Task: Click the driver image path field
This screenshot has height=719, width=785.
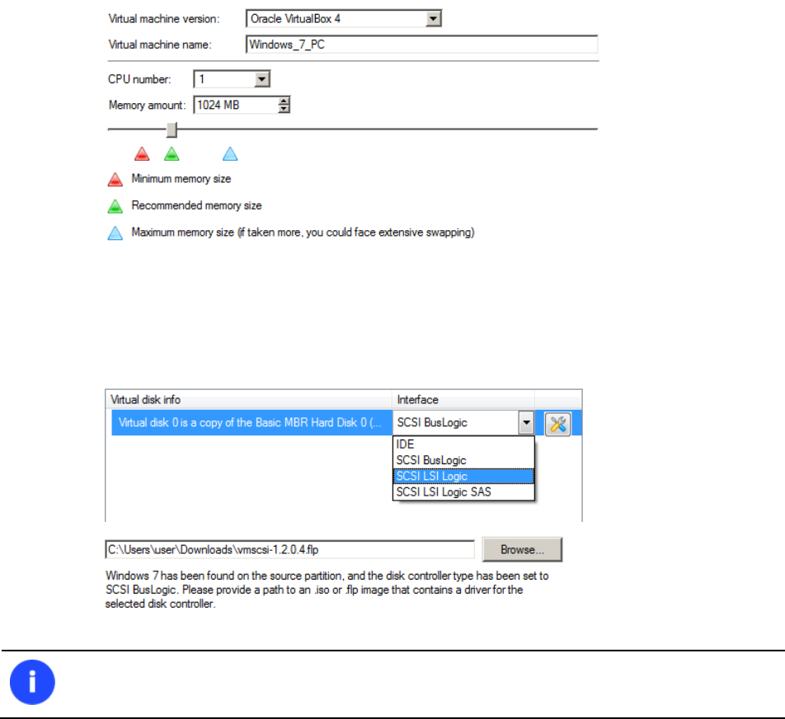Action: (290, 550)
